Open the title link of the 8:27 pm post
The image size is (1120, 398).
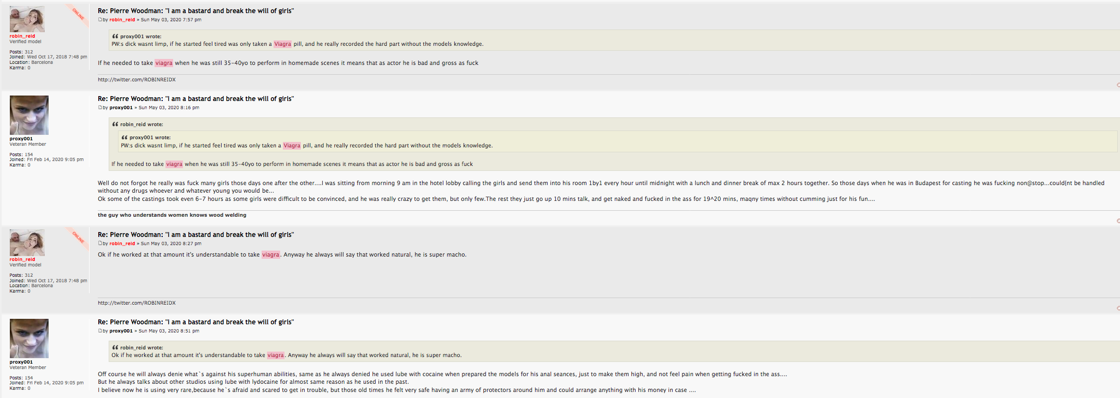[x=195, y=235]
